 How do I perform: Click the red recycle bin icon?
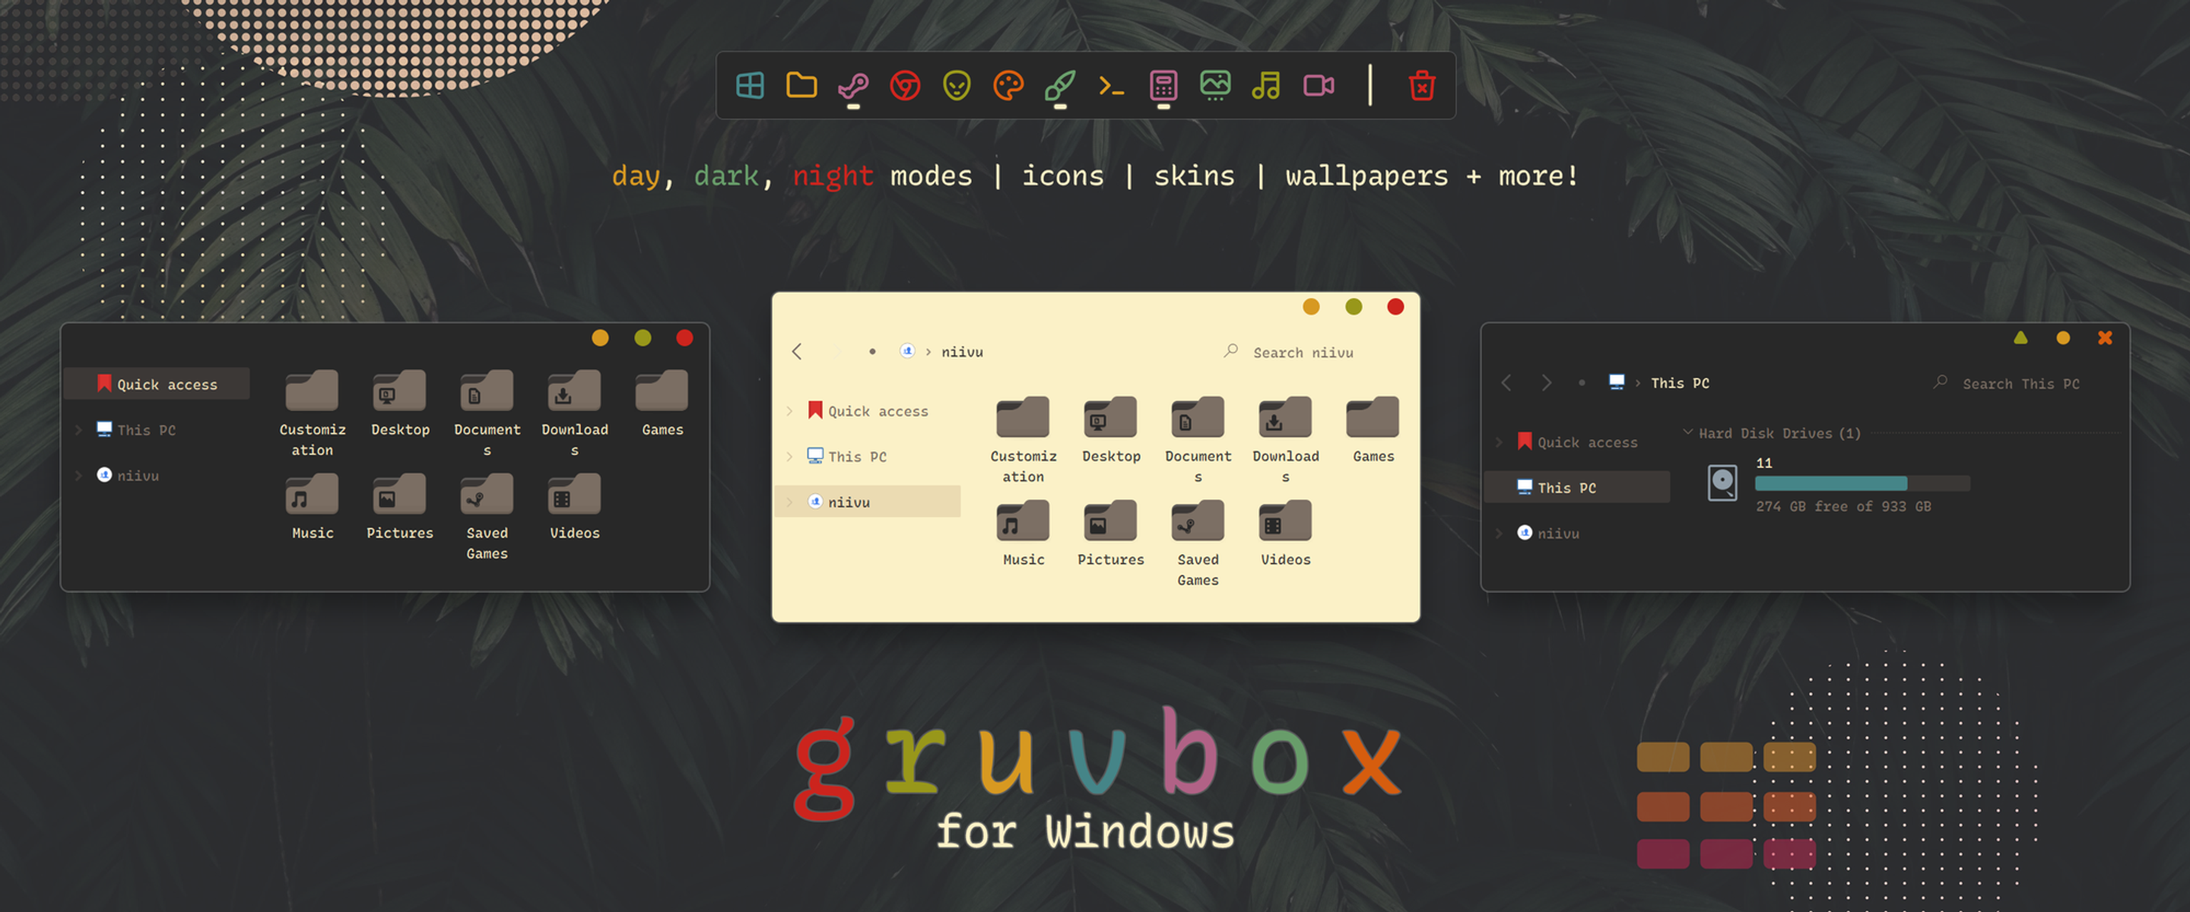pyautogui.click(x=1421, y=86)
